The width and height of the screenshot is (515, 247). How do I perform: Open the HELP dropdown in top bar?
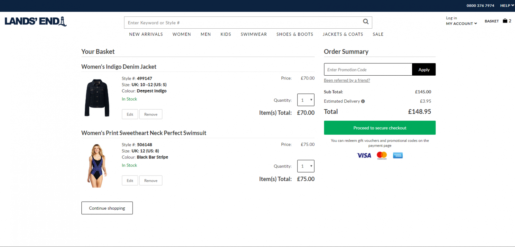pos(507,5)
